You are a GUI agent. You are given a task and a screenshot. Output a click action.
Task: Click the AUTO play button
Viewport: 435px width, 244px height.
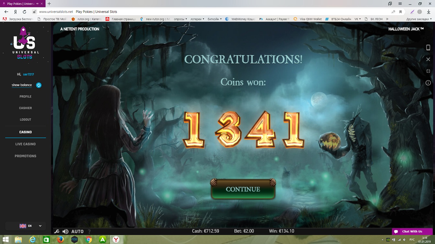[x=77, y=231]
